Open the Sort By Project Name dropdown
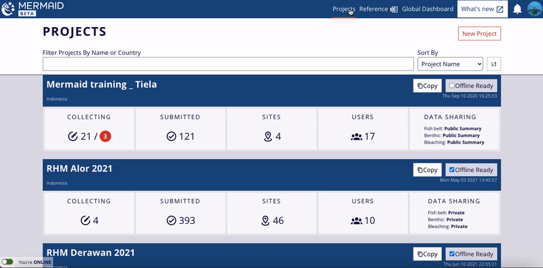This screenshot has width=543, height=268. coord(450,64)
